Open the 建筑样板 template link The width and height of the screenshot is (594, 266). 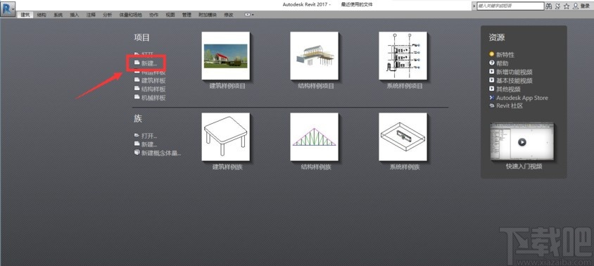click(x=153, y=81)
